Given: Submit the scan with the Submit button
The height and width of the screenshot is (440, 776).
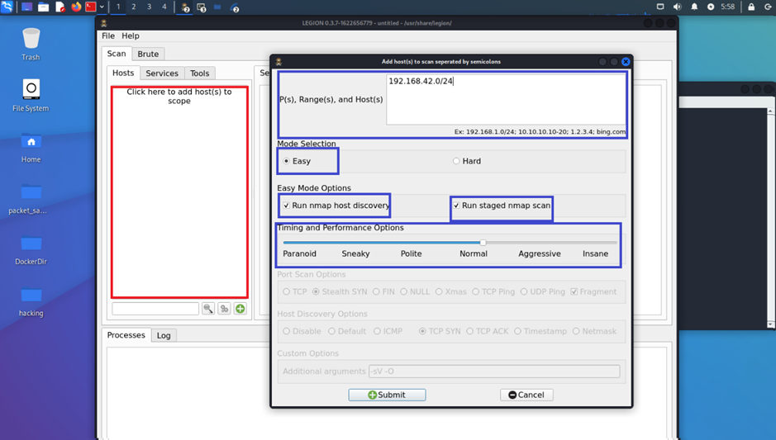Looking at the screenshot, I should [x=387, y=395].
